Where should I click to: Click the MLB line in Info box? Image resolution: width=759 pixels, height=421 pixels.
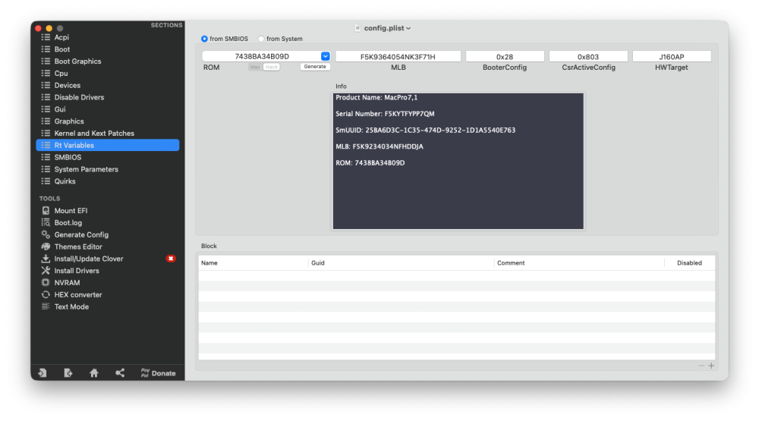pyautogui.click(x=379, y=146)
